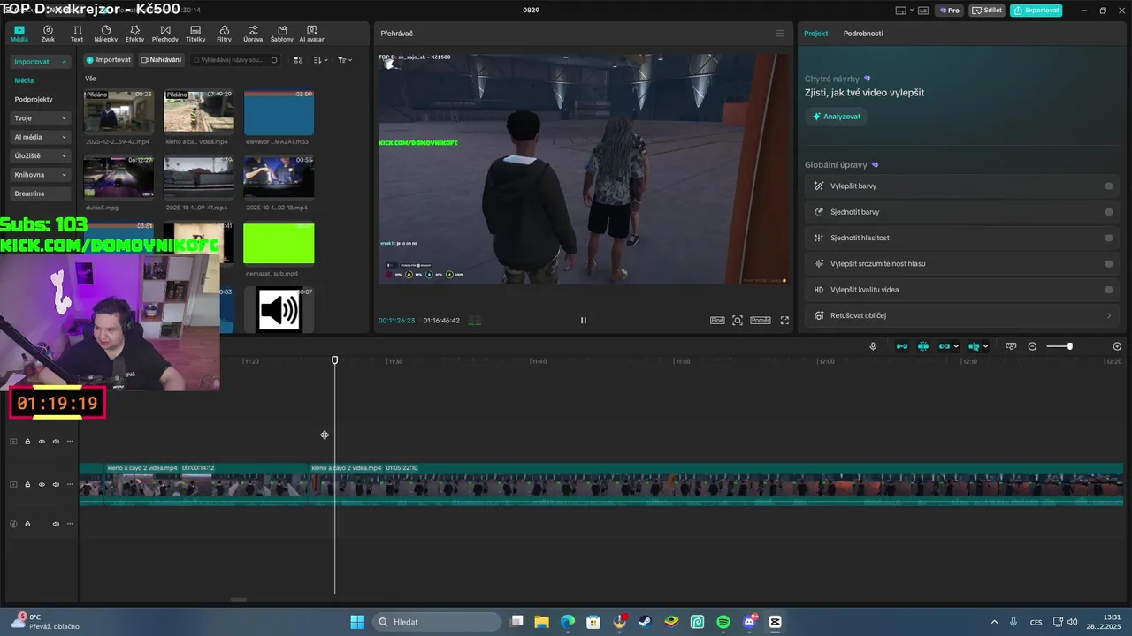Click the Importovat button above media grid
This screenshot has height=636, width=1132.
click(108, 60)
